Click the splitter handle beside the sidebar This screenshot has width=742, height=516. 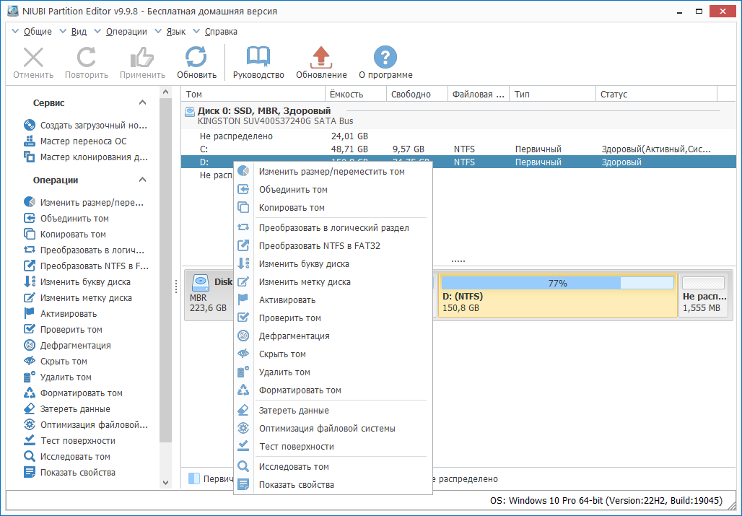point(176,286)
